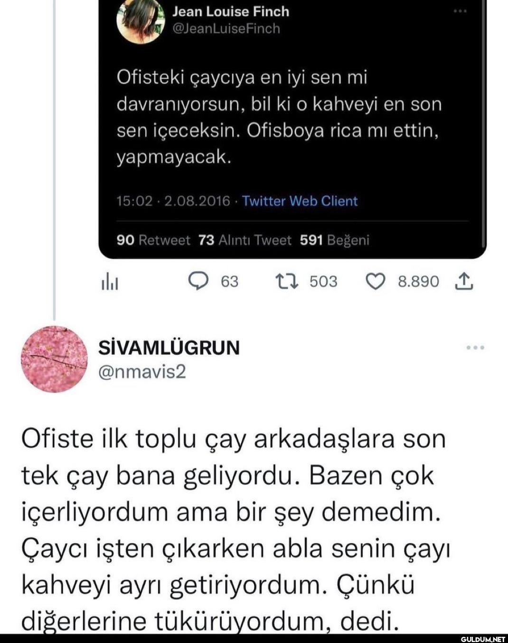Visit the @nmavis2 profile handle
Image resolution: width=508 pixels, height=643 pixels.
[141, 371]
